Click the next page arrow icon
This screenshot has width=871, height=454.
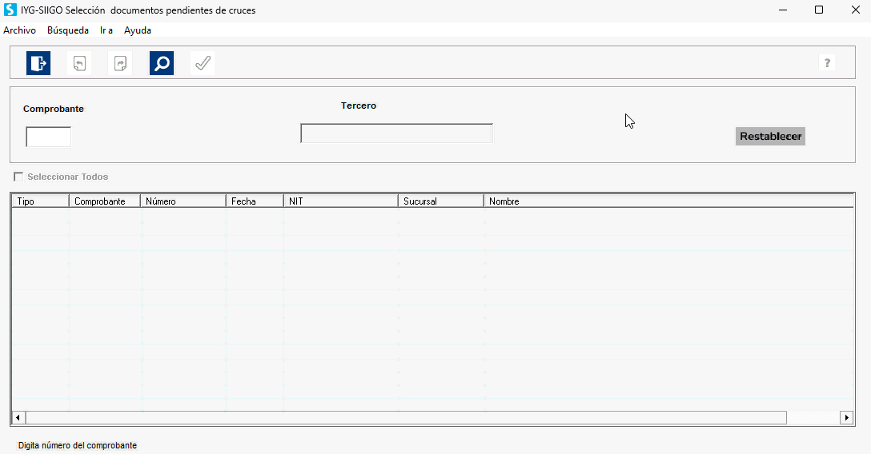pyautogui.click(x=121, y=63)
